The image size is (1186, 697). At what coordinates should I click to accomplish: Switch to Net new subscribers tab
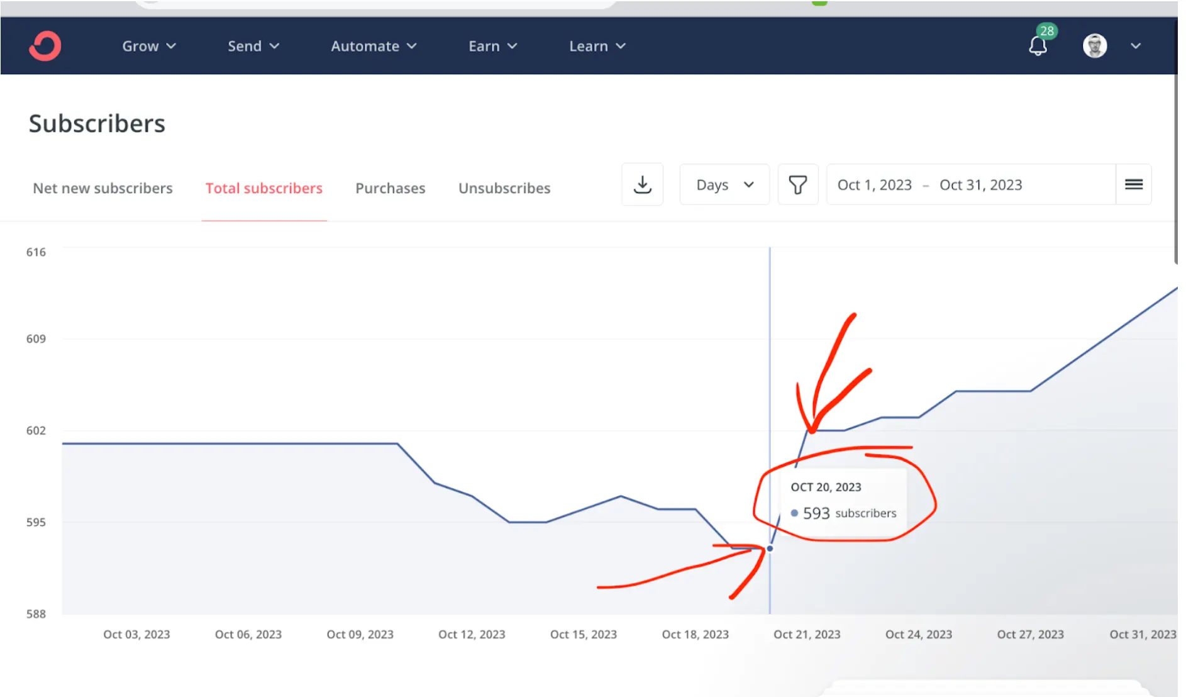point(103,188)
